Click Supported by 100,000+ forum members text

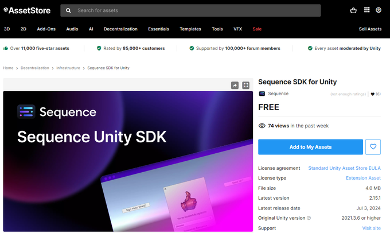(238, 48)
